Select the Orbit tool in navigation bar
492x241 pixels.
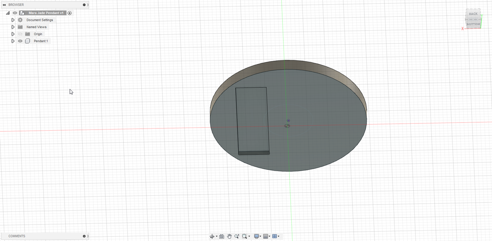212,236
